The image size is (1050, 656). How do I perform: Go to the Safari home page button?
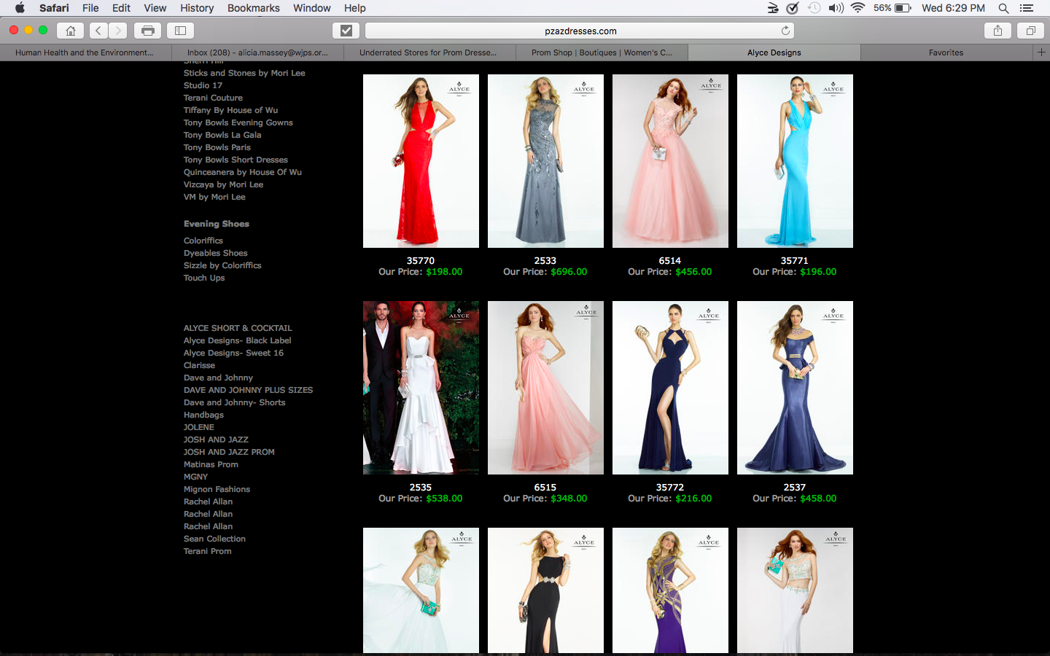pos(71,31)
